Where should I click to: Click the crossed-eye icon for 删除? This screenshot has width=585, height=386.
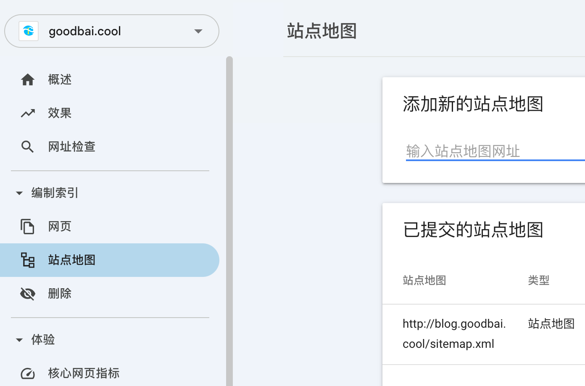click(28, 293)
